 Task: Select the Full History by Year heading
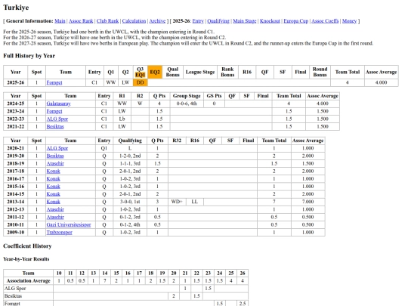29,56
